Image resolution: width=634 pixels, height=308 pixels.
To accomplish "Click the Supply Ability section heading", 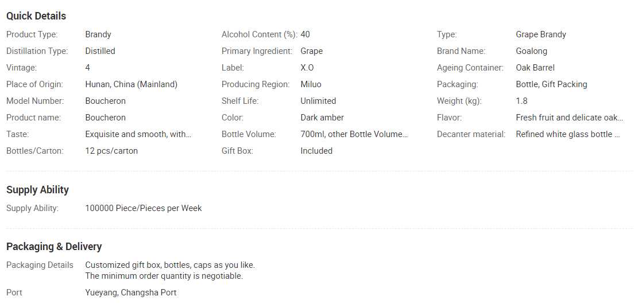I will [x=37, y=190].
